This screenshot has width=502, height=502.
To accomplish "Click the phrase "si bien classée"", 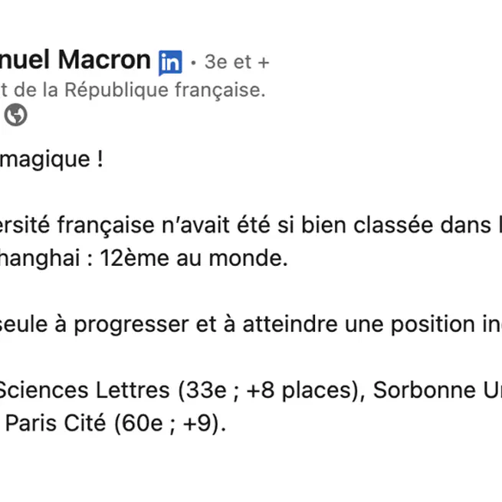I will [399, 226].
